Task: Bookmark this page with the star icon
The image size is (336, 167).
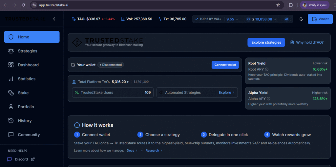Action: (278, 5)
